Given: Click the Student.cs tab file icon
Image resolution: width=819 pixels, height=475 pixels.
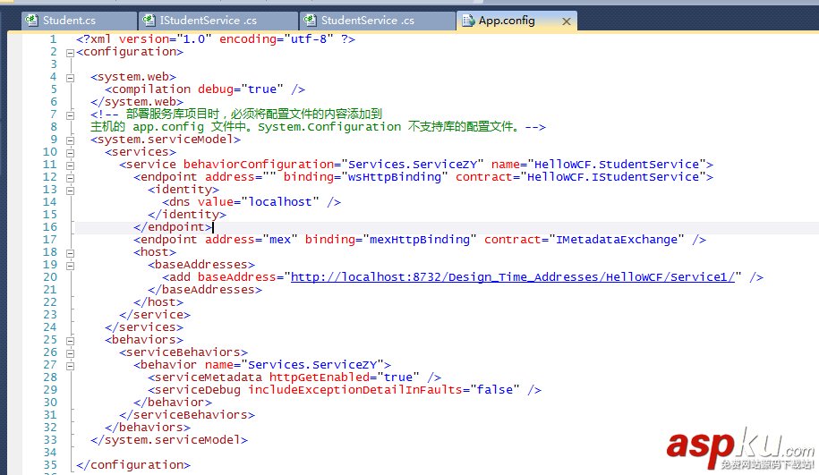Looking at the screenshot, I should 32,20.
